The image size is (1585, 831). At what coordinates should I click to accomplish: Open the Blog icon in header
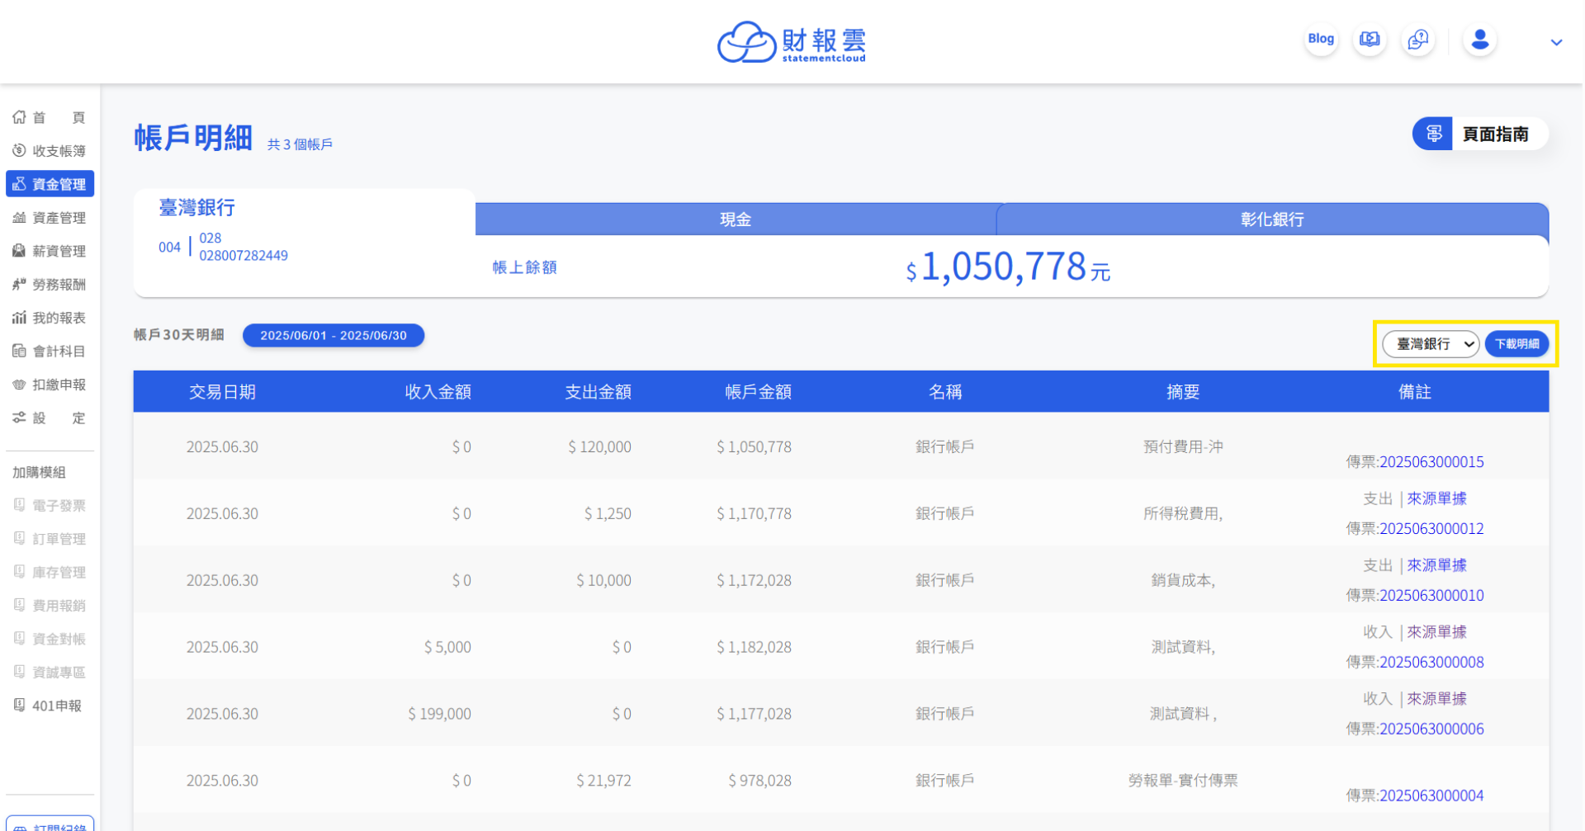tap(1321, 39)
